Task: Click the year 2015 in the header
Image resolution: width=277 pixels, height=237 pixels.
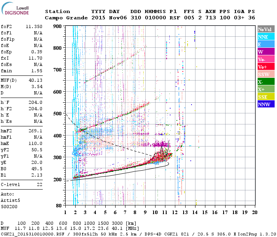Action: point(98,18)
